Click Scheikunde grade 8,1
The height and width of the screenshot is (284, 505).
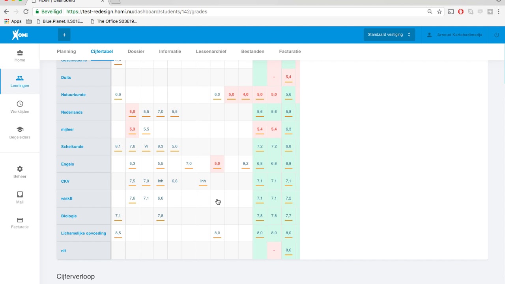118,147
